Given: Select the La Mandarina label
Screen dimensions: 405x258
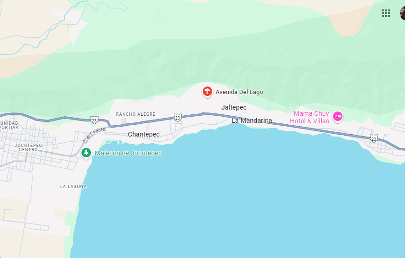Looking at the screenshot, I should (252, 120).
